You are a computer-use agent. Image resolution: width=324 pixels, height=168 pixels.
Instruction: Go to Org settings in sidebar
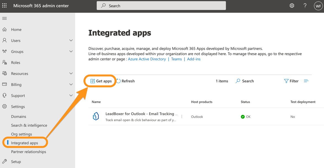[x=22, y=134]
